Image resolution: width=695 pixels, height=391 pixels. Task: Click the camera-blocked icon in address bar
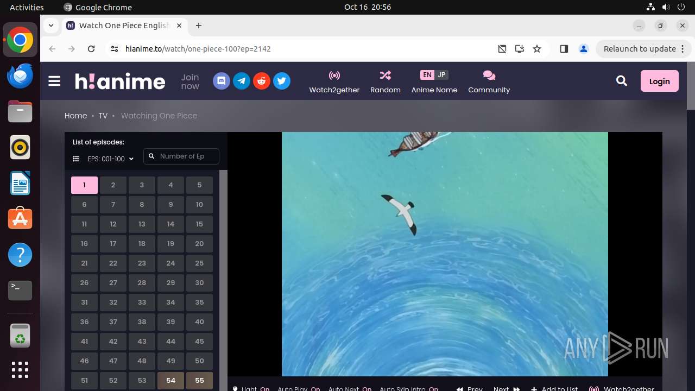tap(502, 49)
